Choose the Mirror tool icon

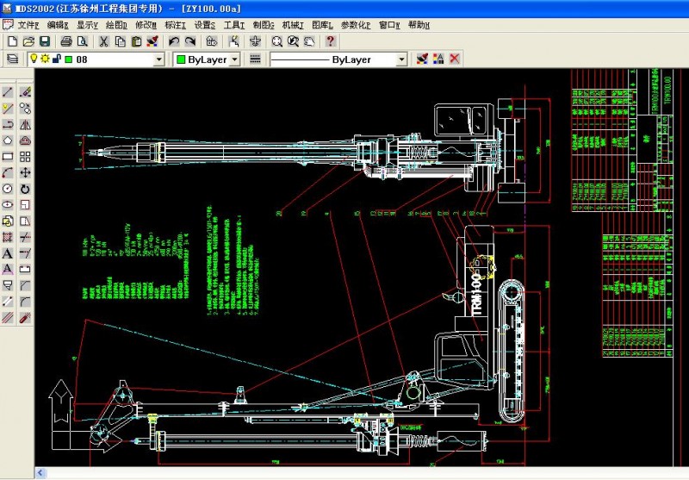(x=25, y=125)
